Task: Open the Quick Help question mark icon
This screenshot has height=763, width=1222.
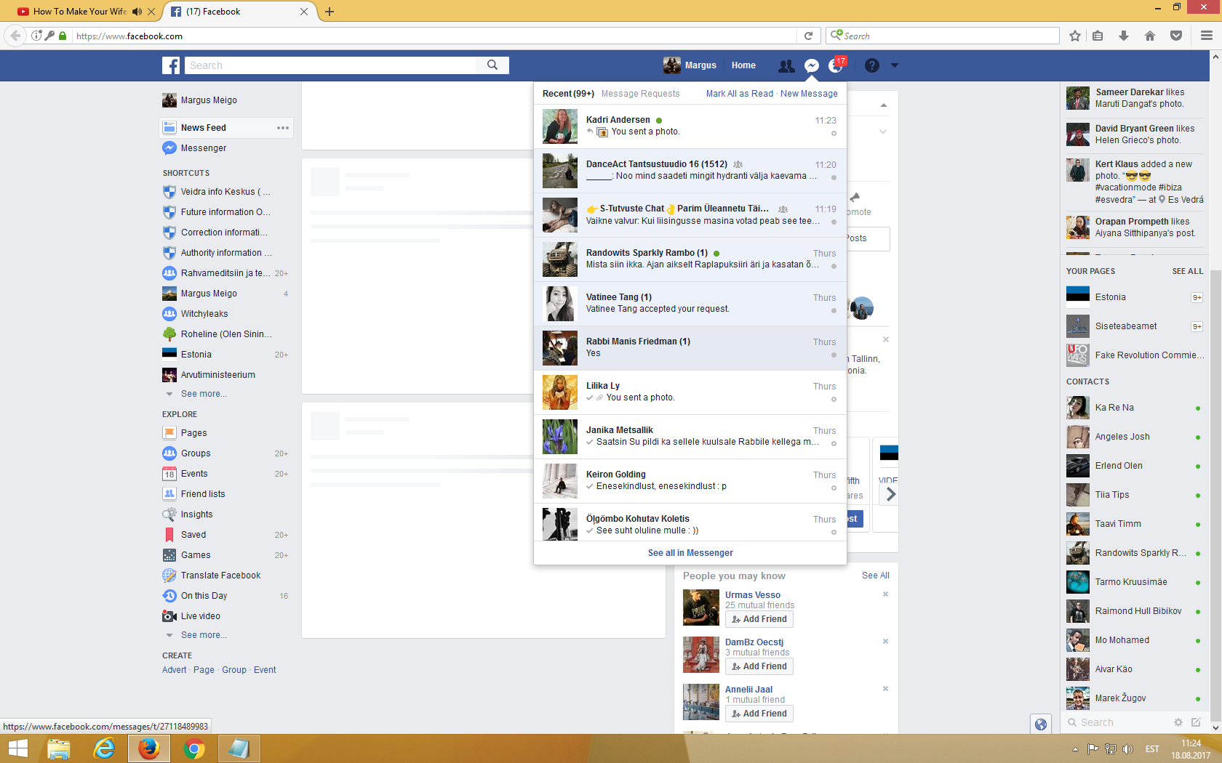Action: click(x=872, y=65)
